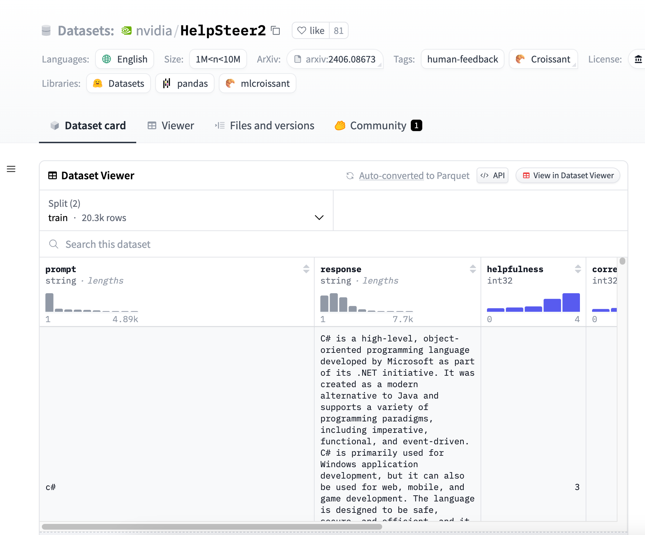The width and height of the screenshot is (645, 535).
Task: Click the API code brackets icon
Action: pyautogui.click(x=484, y=175)
